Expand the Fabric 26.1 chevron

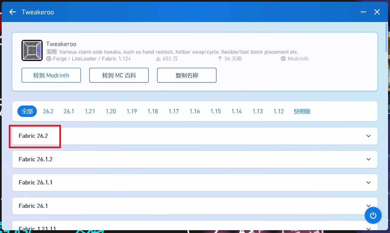[x=368, y=206]
